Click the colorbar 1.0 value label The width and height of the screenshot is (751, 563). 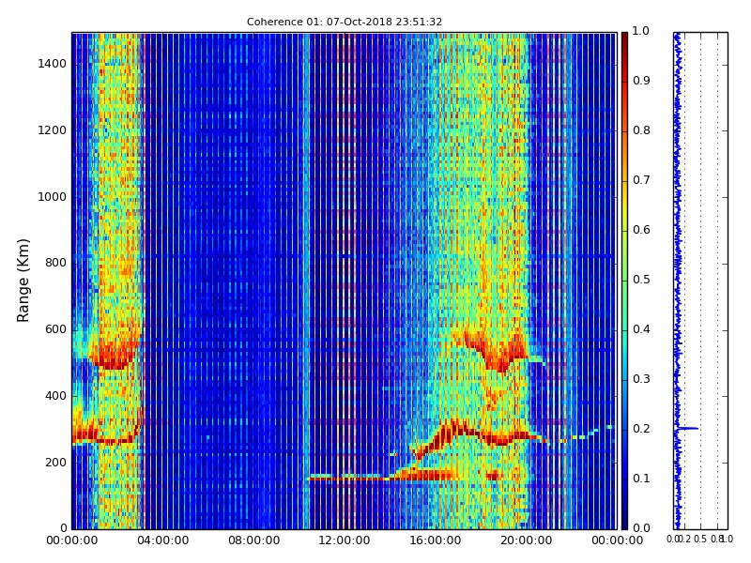pyautogui.click(x=641, y=31)
